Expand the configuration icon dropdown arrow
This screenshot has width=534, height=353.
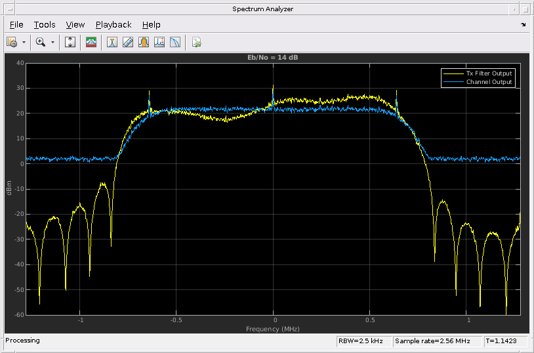[24, 42]
